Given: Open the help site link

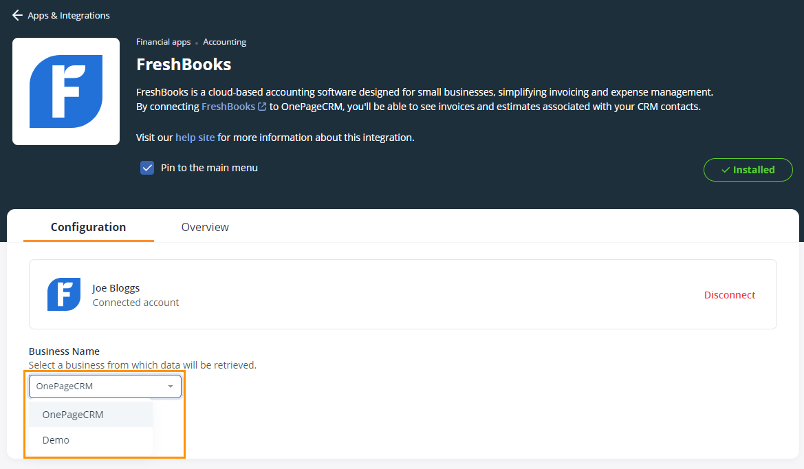Looking at the screenshot, I should pyautogui.click(x=195, y=138).
